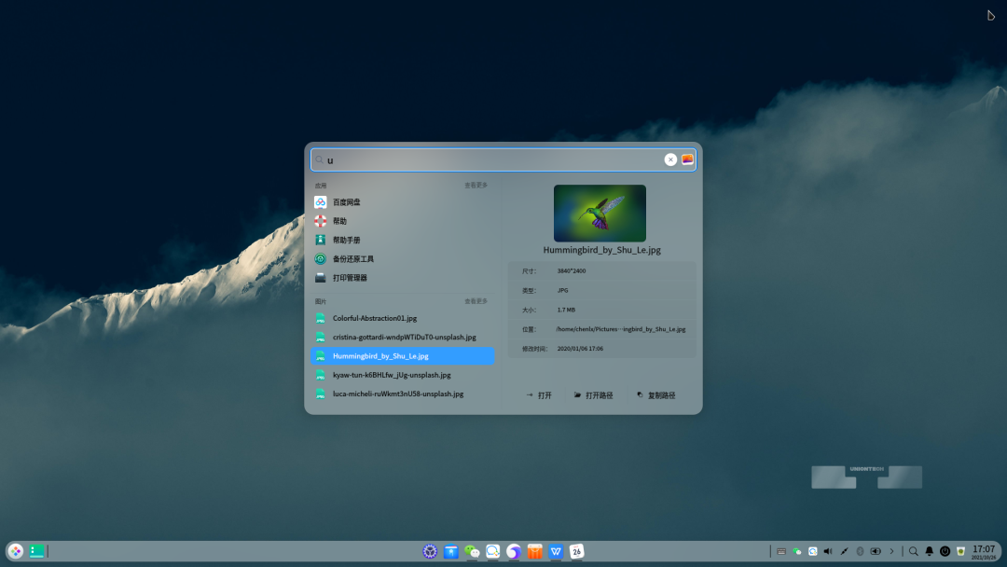Click the file path in 位置 row
This screenshot has height=567, width=1007.
(620, 329)
